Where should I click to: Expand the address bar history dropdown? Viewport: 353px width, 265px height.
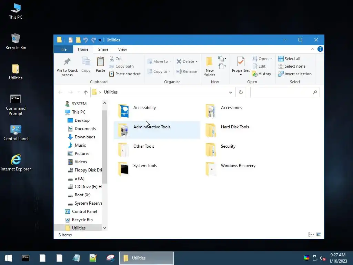pyautogui.click(x=231, y=92)
